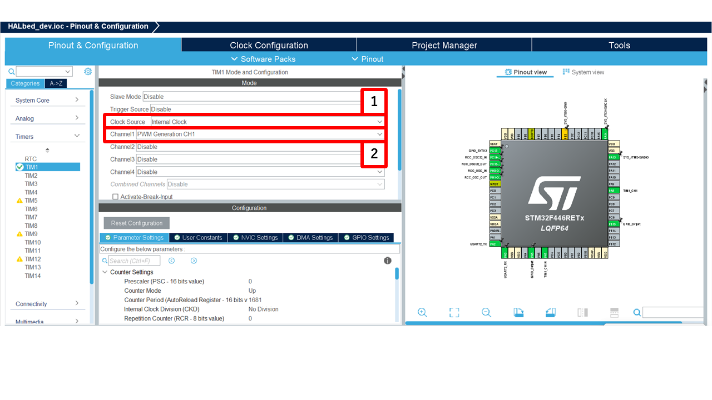Switch to System view
The width and height of the screenshot is (712, 400).
click(x=583, y=72)
